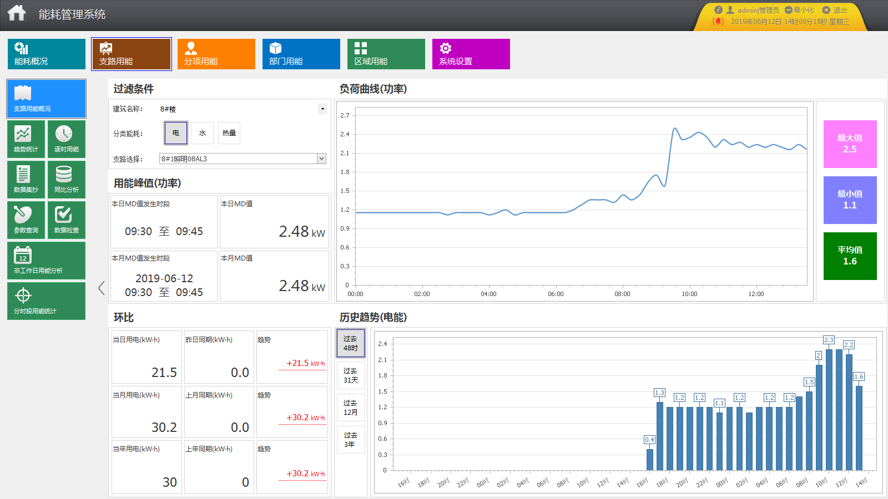Open 数据集抄 data collection tile

pos(26,179)
